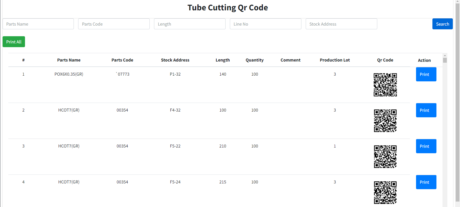The width and height of the screenshot is (460, 207).
Task: Click QR code image for POX6X0.35(GR) row
Action: (385, 85)
